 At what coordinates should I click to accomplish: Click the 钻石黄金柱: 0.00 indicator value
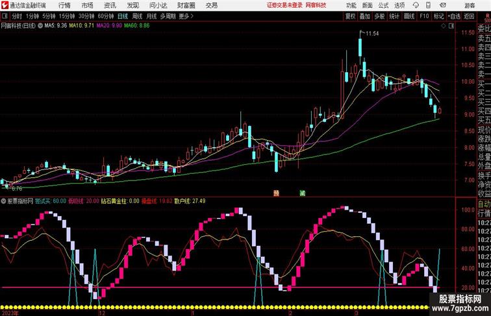tap(120, 201)
